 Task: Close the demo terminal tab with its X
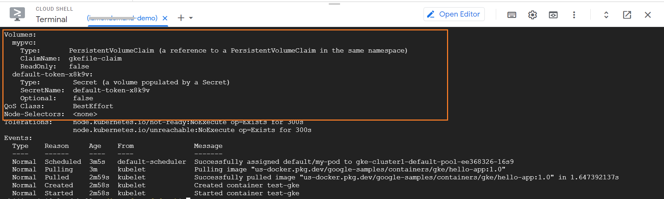pos(165,18)
